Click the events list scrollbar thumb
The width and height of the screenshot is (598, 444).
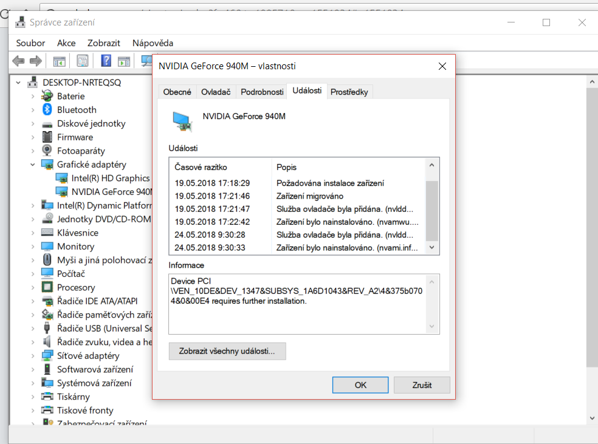[431, 211]
